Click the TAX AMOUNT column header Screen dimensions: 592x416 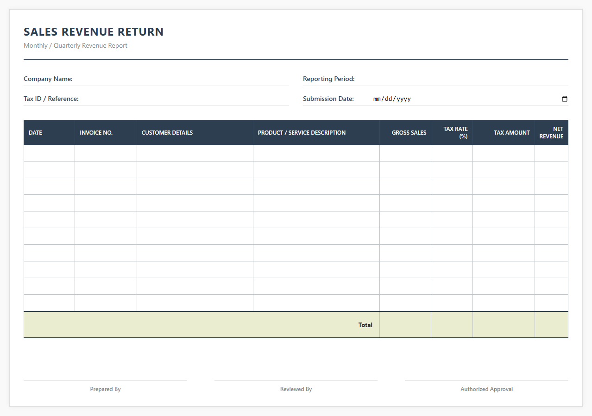tap(504, 132)
